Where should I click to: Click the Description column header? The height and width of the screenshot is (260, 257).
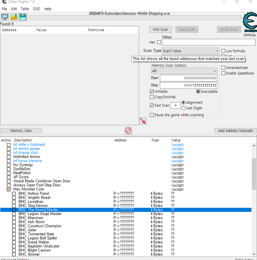tap(63, 140)
